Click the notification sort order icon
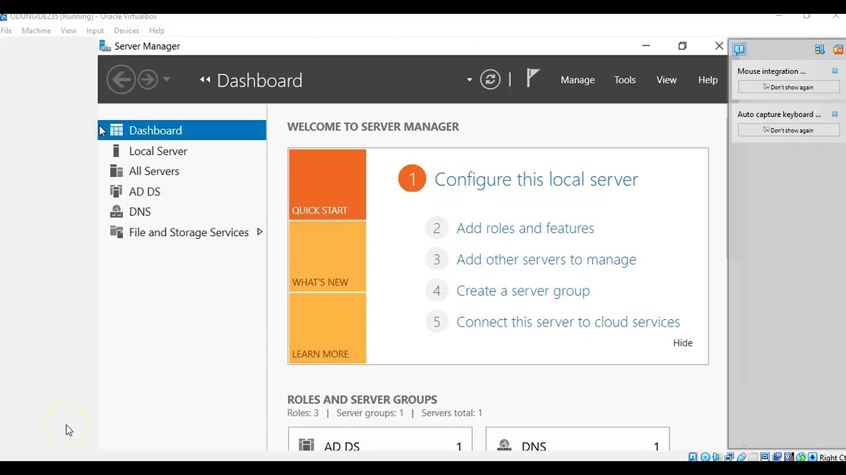Screen dimensions: 846x475 click(x=820, y=49)
